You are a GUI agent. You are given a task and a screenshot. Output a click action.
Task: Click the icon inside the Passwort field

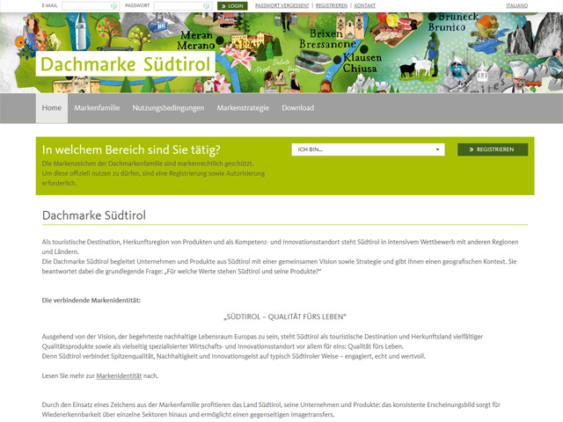coord(208,6)
